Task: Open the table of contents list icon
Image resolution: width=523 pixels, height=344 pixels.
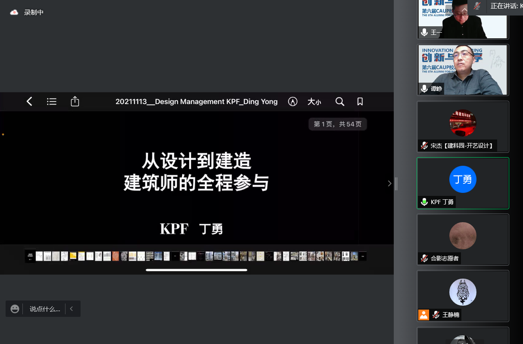Action: [52, 102]
